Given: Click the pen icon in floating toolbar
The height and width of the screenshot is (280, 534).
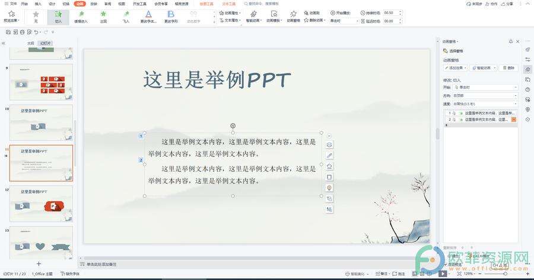Looking at the screenshot, I should 329,155.
